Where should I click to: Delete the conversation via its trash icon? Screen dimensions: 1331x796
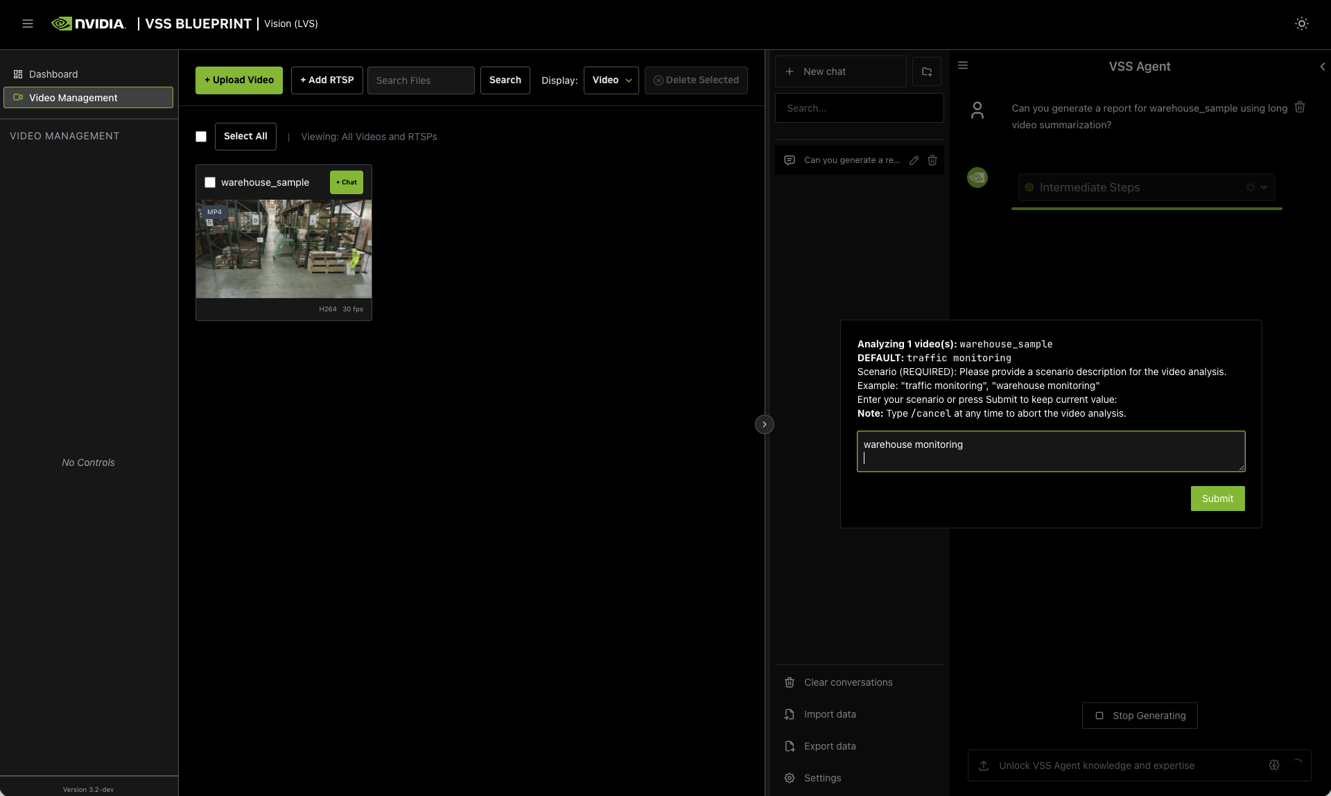coord(932,160)
